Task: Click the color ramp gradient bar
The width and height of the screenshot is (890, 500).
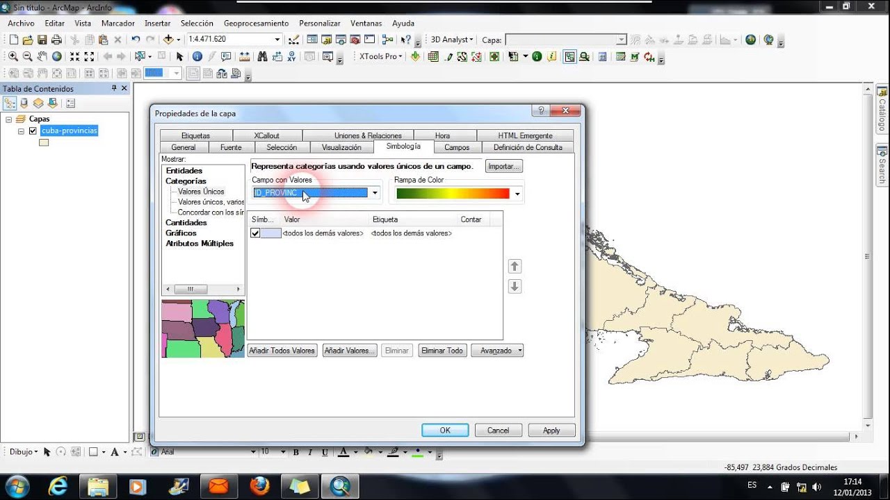Action: (x=453, y=194)
